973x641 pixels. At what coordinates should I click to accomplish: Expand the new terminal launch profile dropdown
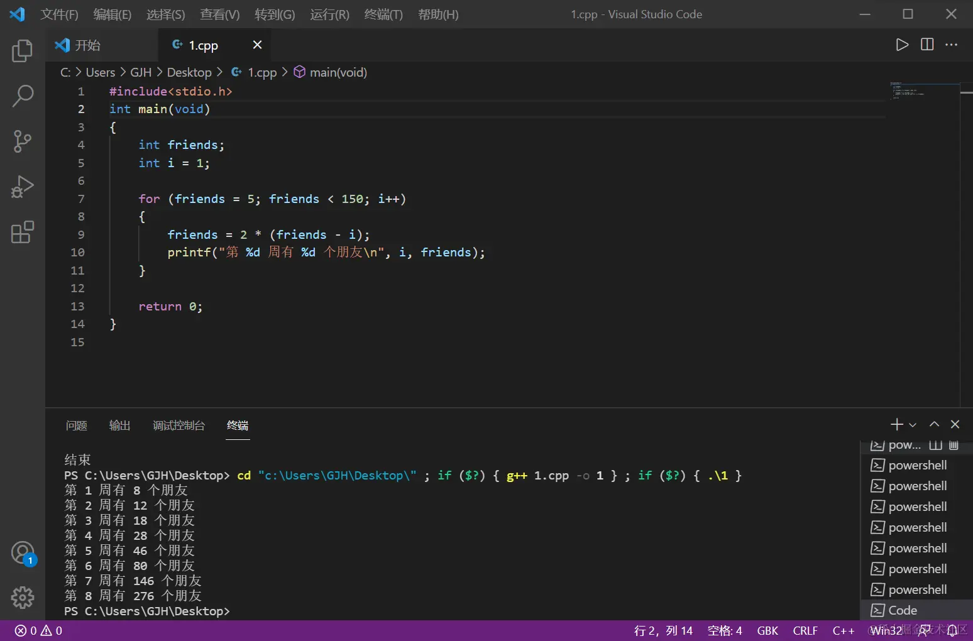click(x=913, y=425)
